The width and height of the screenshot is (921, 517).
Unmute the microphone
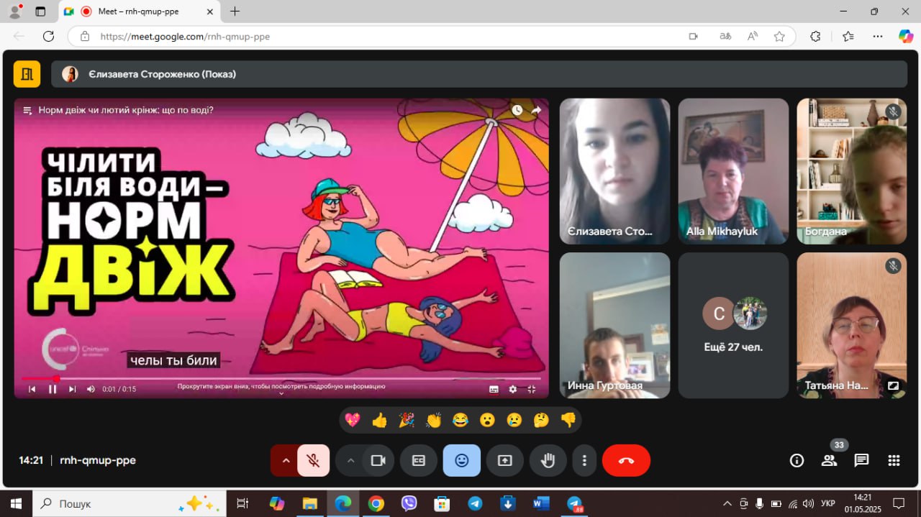point(313,460)
